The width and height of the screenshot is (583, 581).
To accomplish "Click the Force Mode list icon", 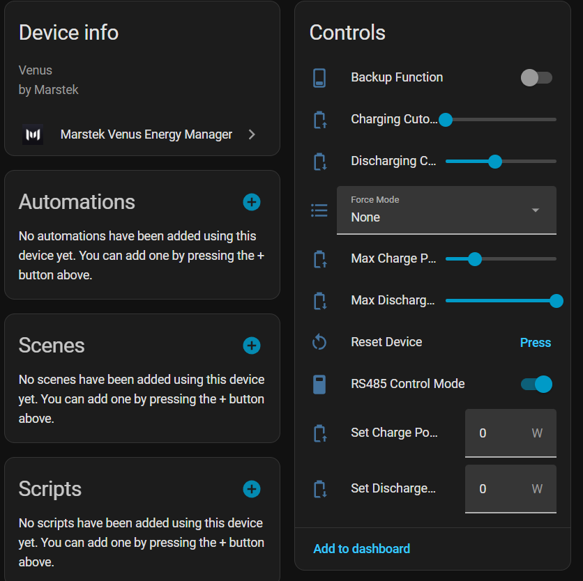I will click(319, 210).
